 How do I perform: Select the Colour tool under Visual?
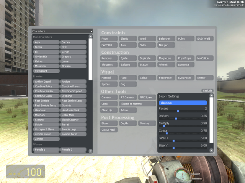tap(147, 78)
